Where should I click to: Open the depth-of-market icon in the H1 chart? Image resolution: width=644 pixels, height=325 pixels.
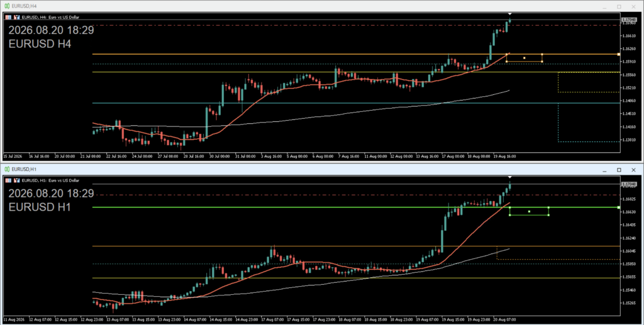(x=17, y=180)
